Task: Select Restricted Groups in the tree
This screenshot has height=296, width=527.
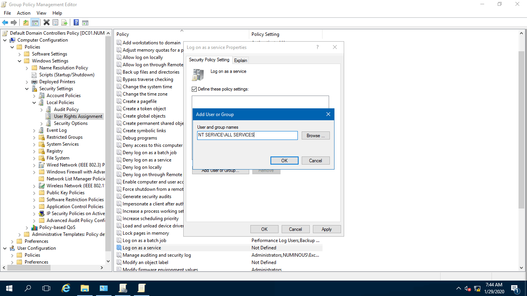Action: click(64, 137)
